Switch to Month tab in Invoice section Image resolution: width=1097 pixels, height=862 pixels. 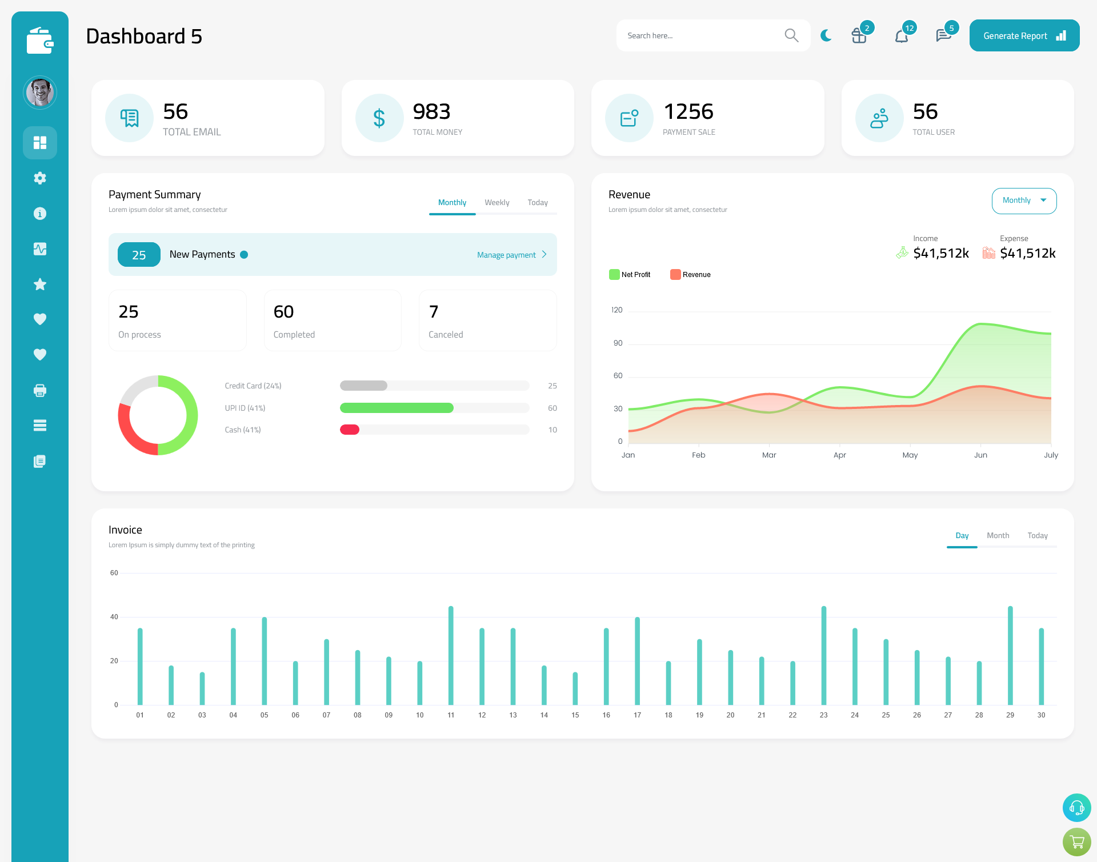(x=998, y=535)
